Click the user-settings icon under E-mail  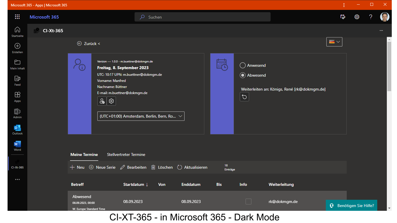(102, 101)
